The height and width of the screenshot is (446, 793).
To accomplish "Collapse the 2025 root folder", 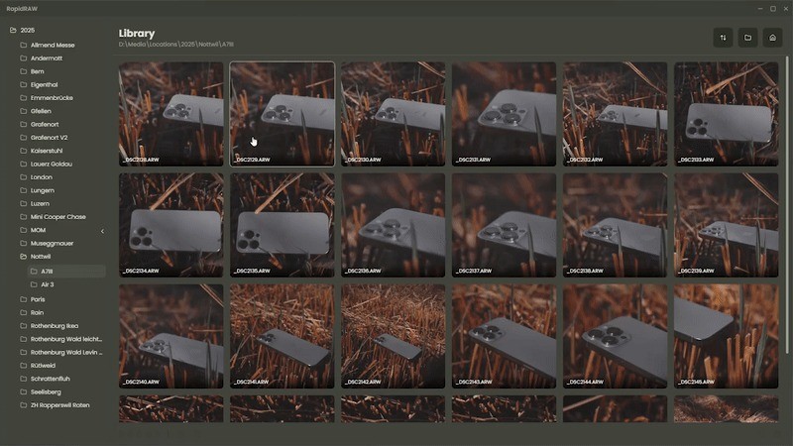I will click(14, 31).
